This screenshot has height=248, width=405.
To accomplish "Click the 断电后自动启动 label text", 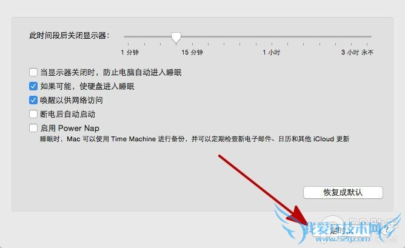I will 68,114.
